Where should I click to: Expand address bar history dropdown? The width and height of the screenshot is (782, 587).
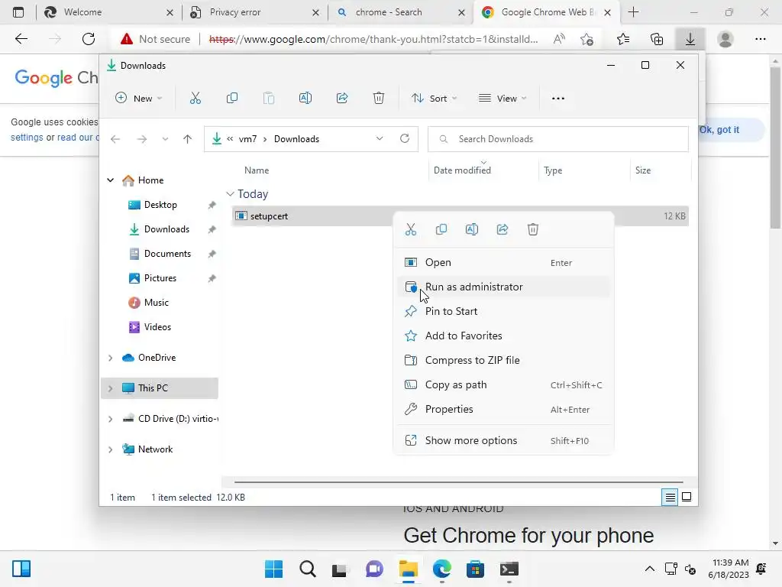(x=380, y=139)
